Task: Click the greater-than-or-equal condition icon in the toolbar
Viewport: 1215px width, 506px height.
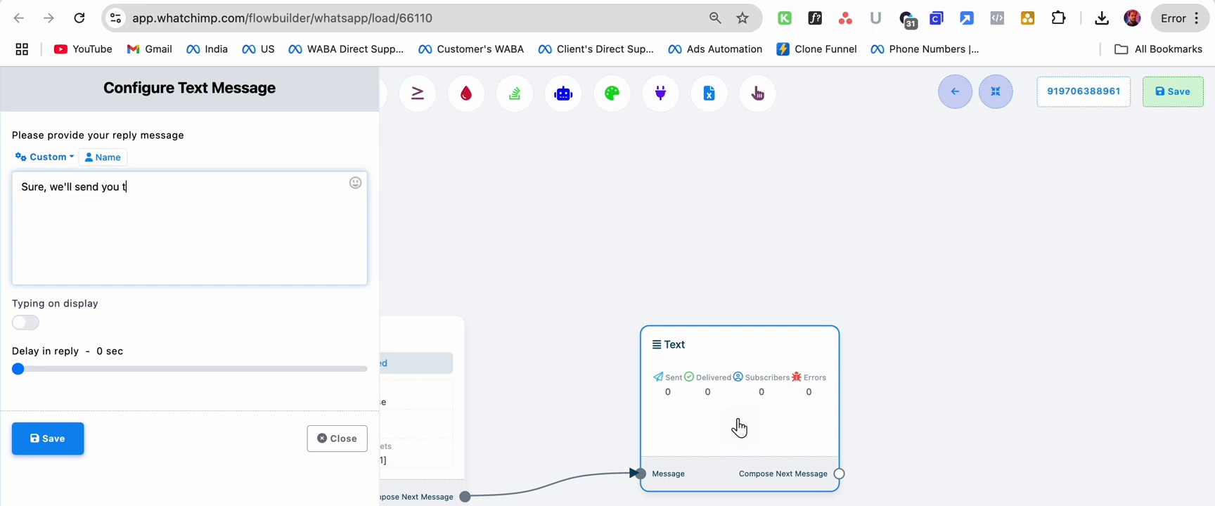Action: (x=418, y=93)
